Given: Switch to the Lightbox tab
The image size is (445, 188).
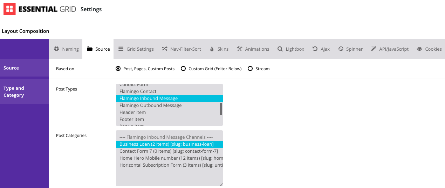Looking at the screenshot, I should coord(290,49).
